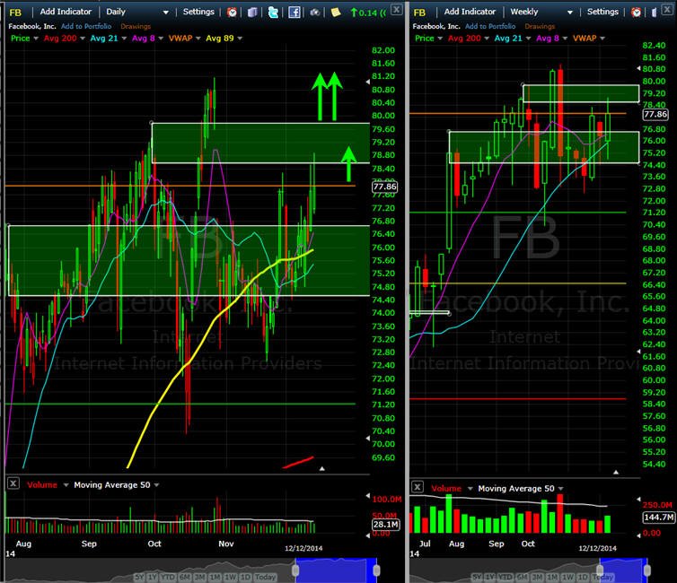
Task: Select the 5Y range on Daily chart
Action: pos(139,577)
